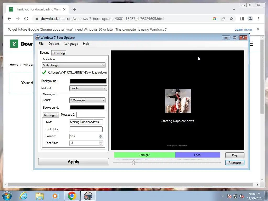Screen dimensions: 268x201
Task: Close the CNET download tab
Action: [x=64, y=9]
